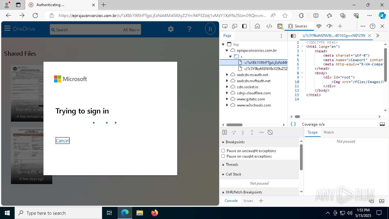Pretty print the source with braces icon
389x219 pixels.
[x=293, y=124]
